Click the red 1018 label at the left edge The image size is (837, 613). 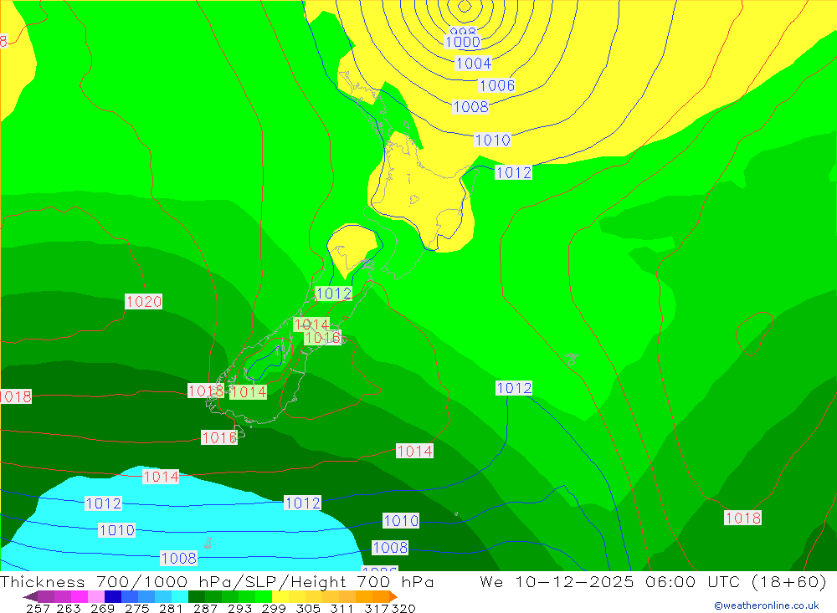[15, 396]
